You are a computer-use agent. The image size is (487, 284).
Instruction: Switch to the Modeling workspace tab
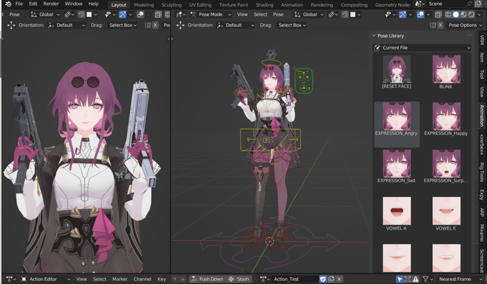pos(144,5)
